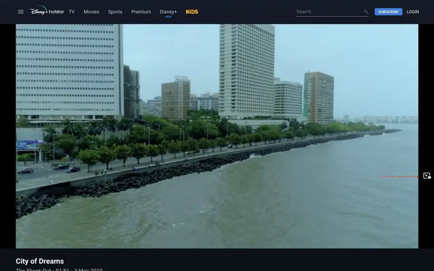
Task: Open the Movies menu
Action: [x=92, y=11]
